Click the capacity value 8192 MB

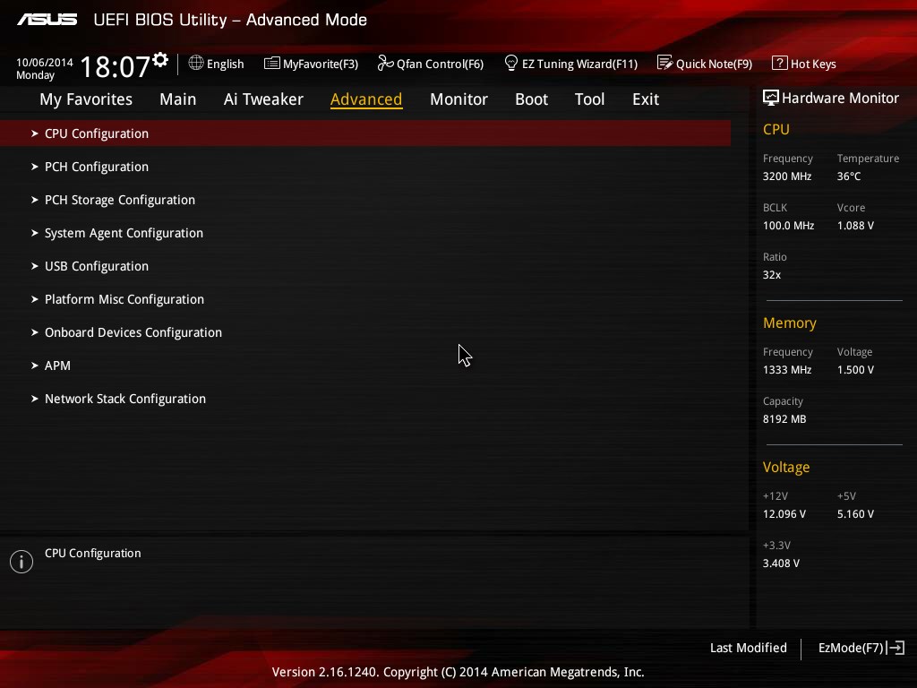point(784,419)
